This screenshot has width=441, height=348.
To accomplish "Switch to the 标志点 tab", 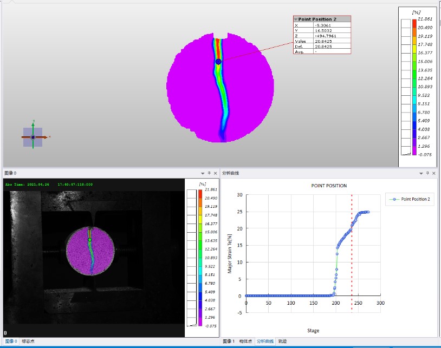I will coord(28,342).
